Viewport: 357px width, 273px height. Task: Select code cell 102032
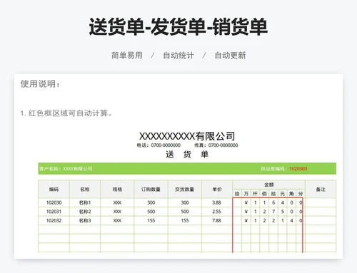[x=54, y=220]
